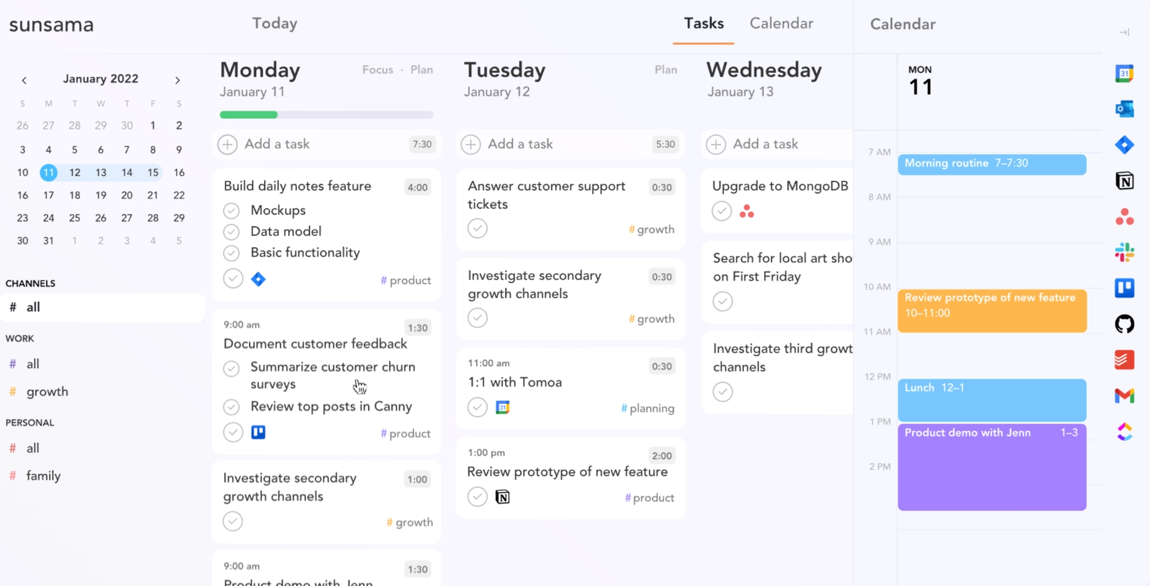The width and height of the screenshot is (1150, 586).
Task: Click Notion icon on Review prototype task
Action: pos(503,497)
